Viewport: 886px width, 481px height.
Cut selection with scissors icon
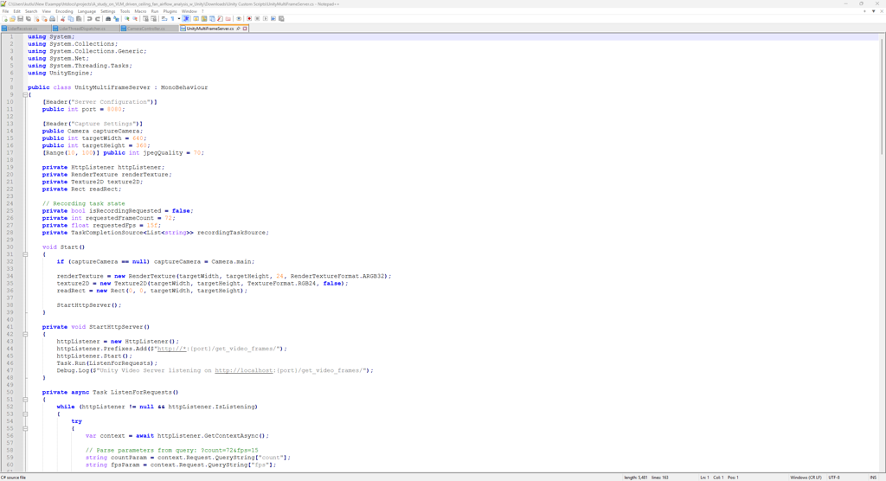(62, 19)
